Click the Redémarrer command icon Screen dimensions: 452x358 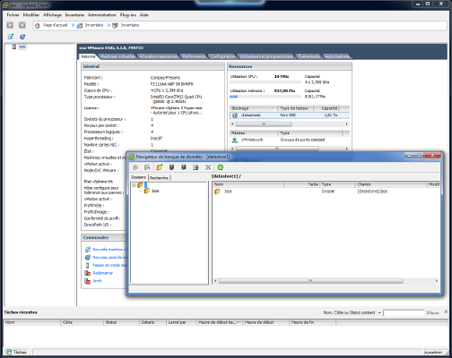87,273
